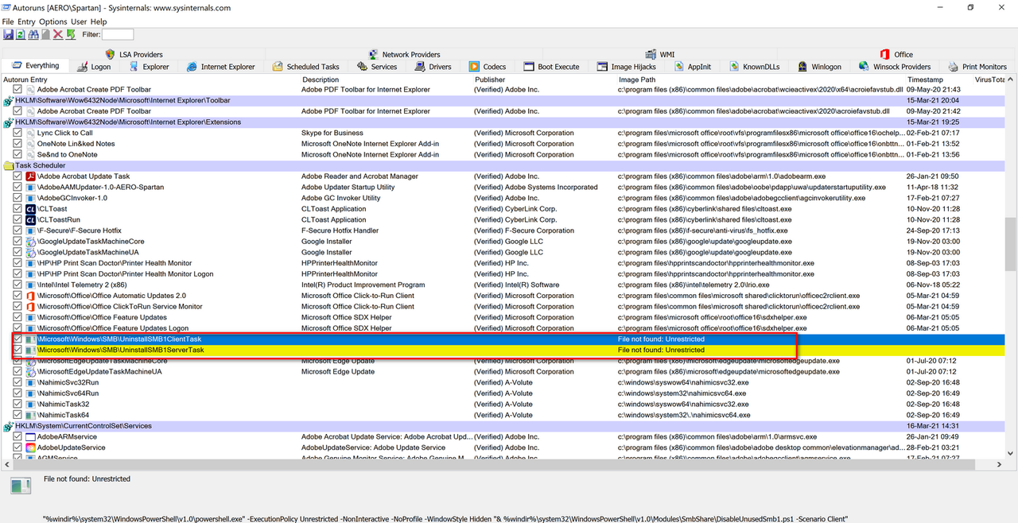Uncheck the UninstallSMB1ClientTask checkbox
This screenshot has height=523, width=1018.
click(17, 339)
